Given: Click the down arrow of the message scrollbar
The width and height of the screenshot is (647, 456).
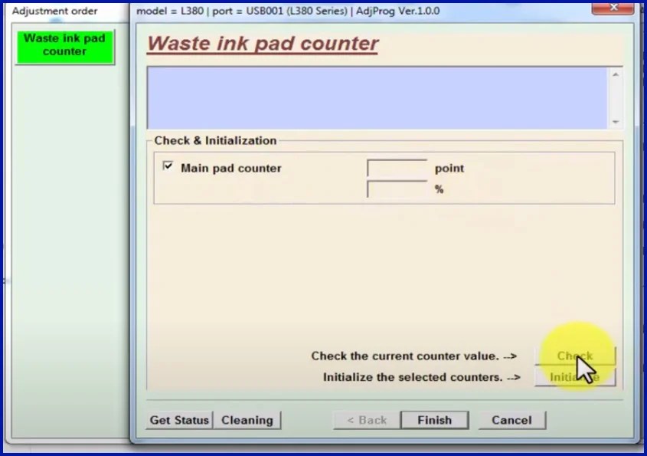Looking at the screenshot, I should point(615,121).
